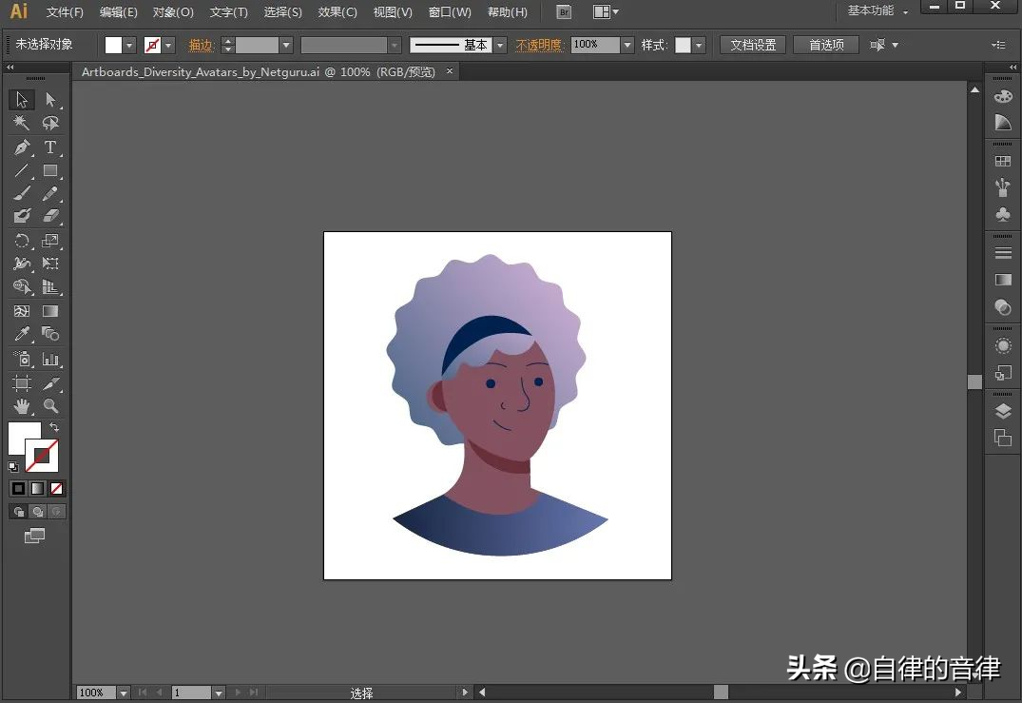Select the Symbol Sprayer tool
This screenshot has height=703, width=1022.
coord(22,359)
